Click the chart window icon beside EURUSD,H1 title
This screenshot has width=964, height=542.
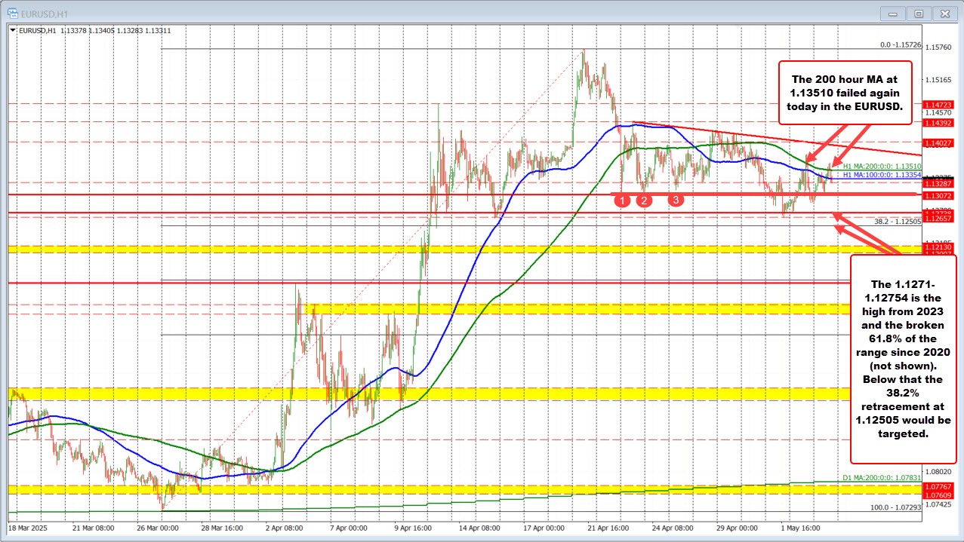[x=11, y=13]
